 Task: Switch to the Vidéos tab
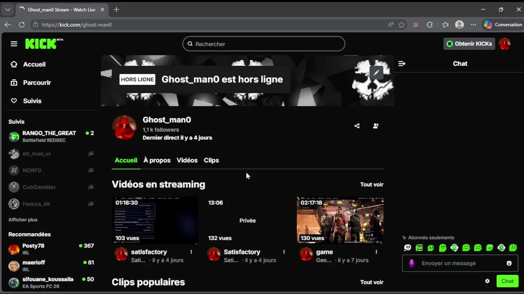click(187, 160)
